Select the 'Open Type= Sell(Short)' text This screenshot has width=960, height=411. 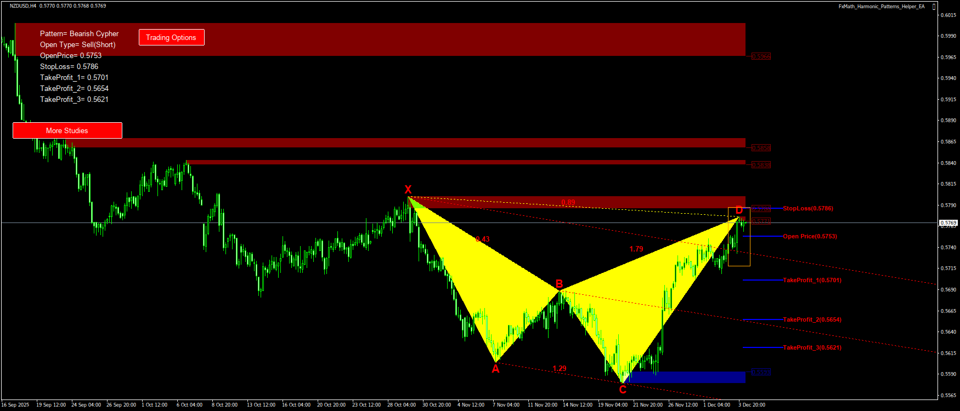coord(77,44)
